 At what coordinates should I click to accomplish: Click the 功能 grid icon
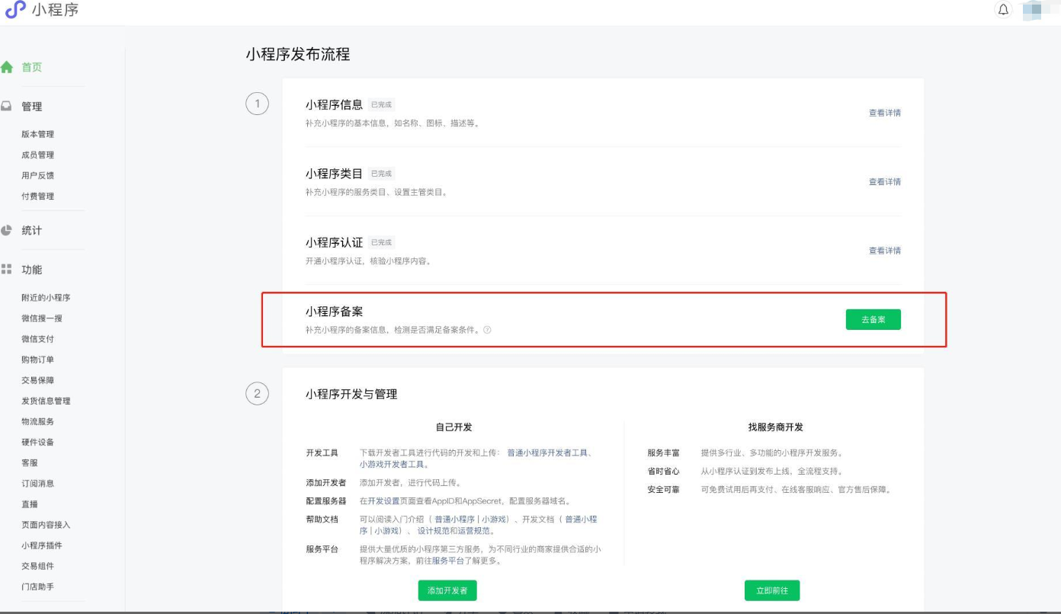click(7, 270)
